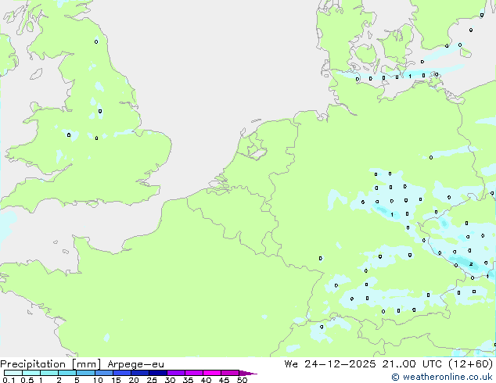Click the "1" precipitation value in central Germany

tap(392, 214)
